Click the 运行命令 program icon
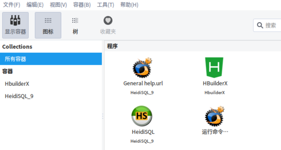The width and height of the screenshot is (281, 150). click(215, 116)
